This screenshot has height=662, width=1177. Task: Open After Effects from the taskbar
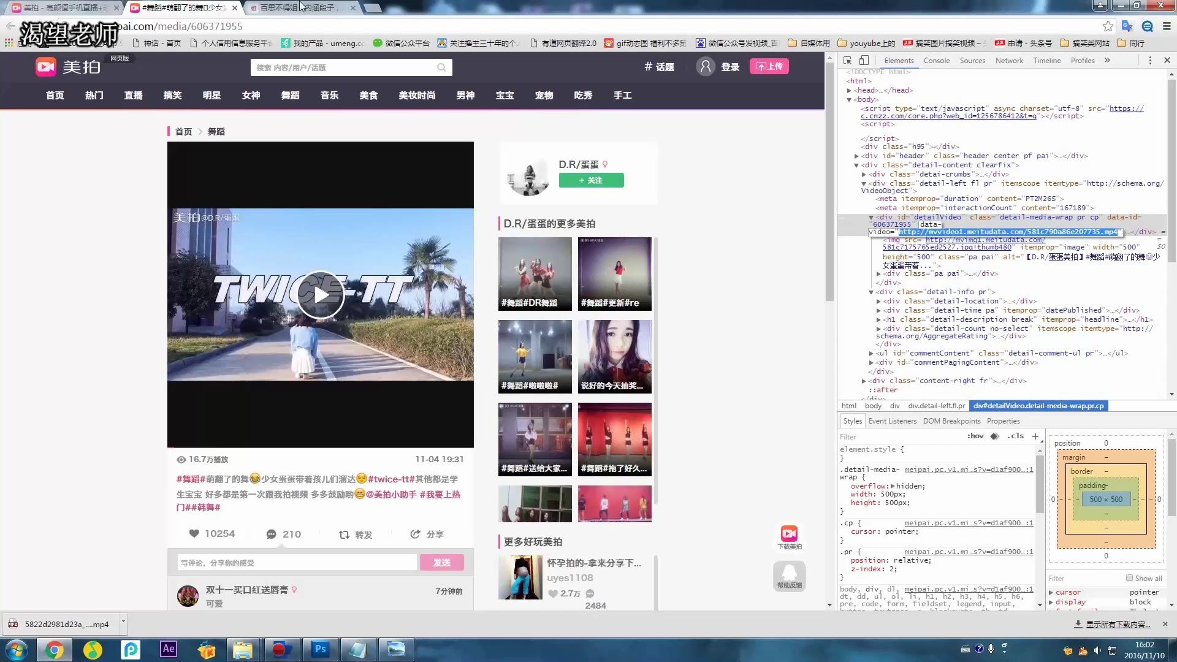pyautogui.click(x=168, y=649)
